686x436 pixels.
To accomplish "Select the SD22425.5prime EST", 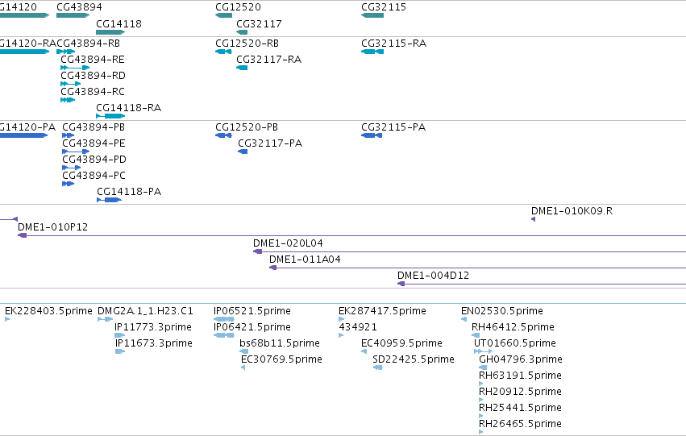I will 378,367.
